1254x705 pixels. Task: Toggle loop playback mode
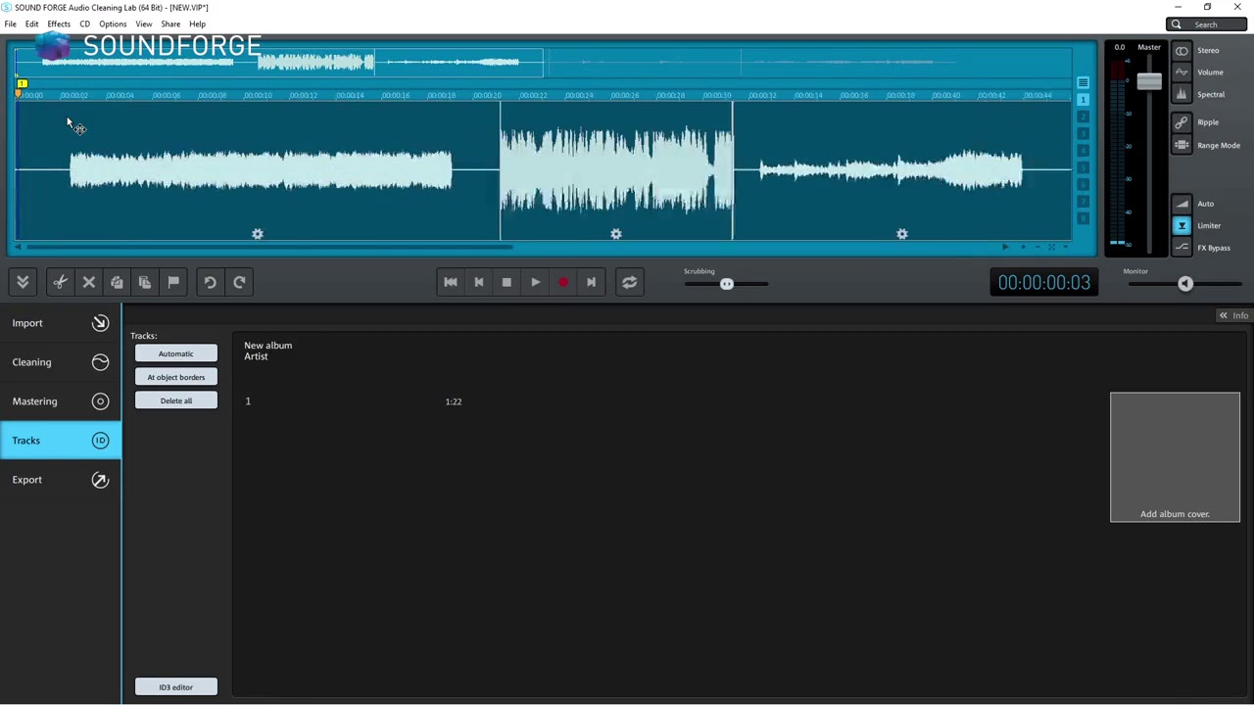click(x=629, y=282)
